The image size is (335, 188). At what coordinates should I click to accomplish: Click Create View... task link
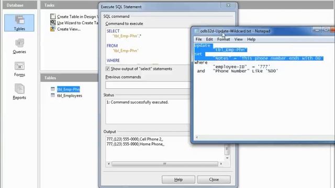[x=69, y=29]
